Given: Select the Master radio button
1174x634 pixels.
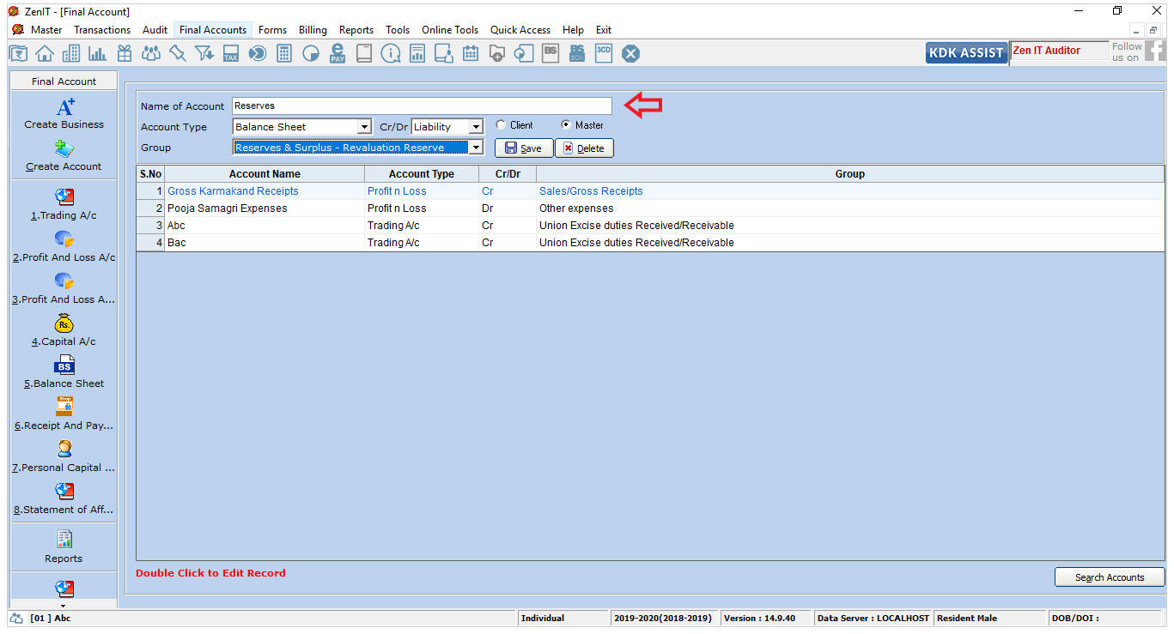Looking at the screenshot, I should (x=566, y=125).
